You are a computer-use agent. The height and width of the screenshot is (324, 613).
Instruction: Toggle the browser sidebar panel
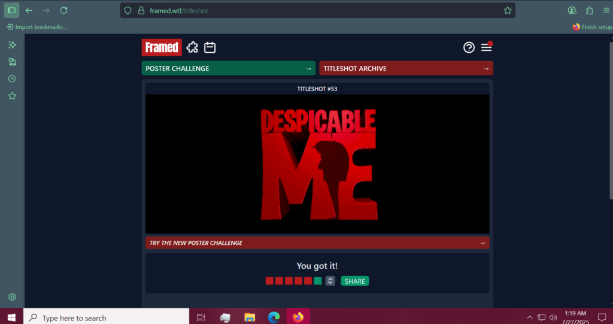[11, 10]
